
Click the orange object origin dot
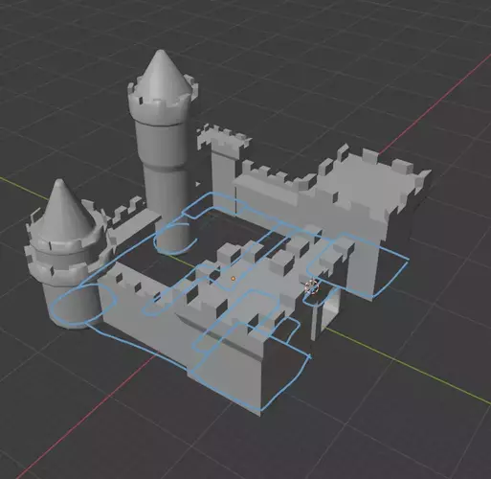pyautogui.click(x=234, y=279)
